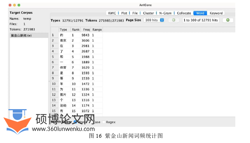Open the Page Size 100 hits dropdown
Screen dimensions: 250x143
click(154, 20)
